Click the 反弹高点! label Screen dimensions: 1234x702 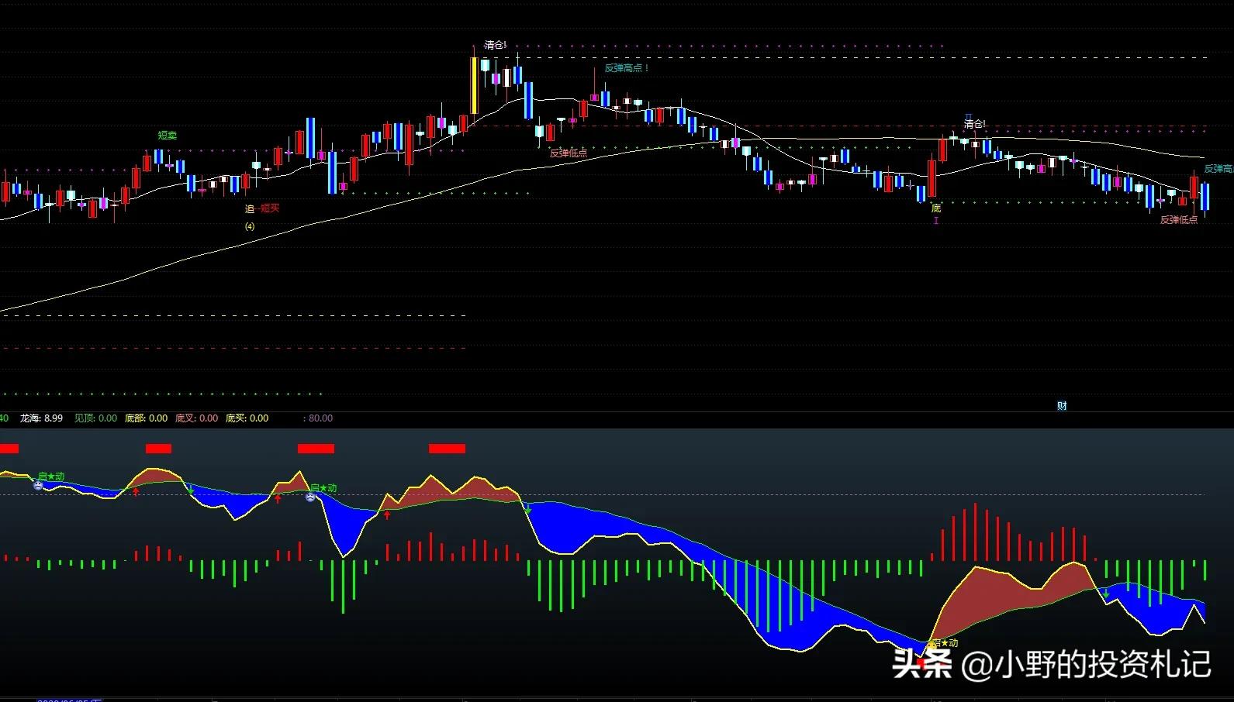(627, 68)
